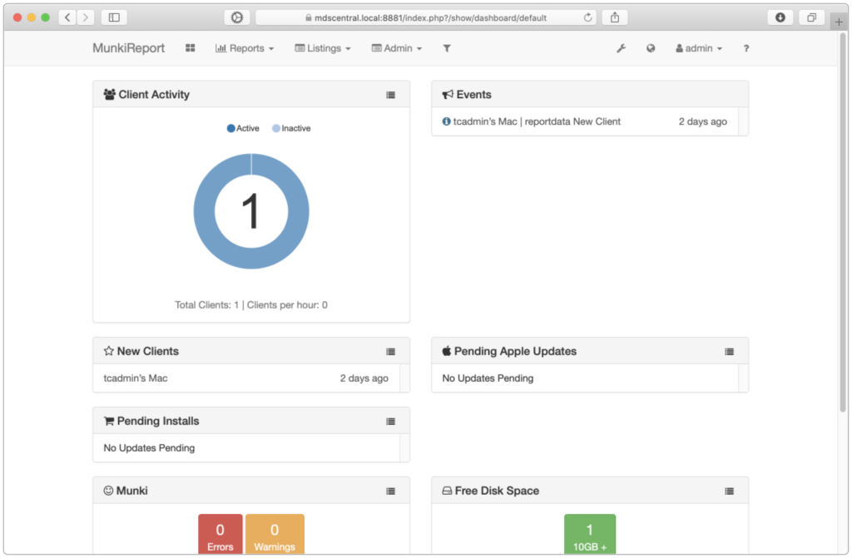The image size is (852, 558).
Task: Open Pending Apple Updates listing icon
Action: tap(729, 352)
